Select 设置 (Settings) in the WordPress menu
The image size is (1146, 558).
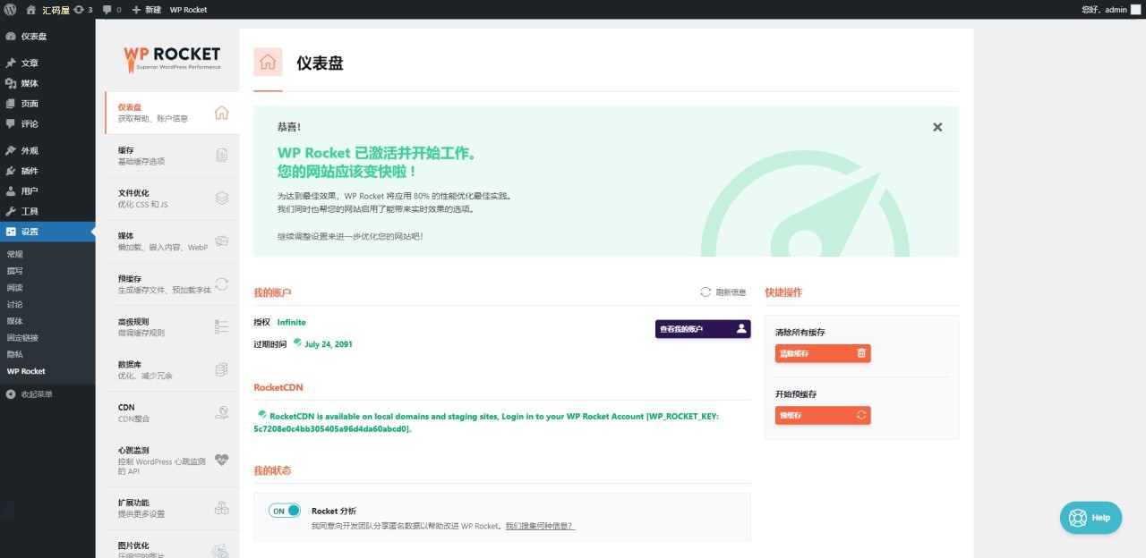coord(47,232)
